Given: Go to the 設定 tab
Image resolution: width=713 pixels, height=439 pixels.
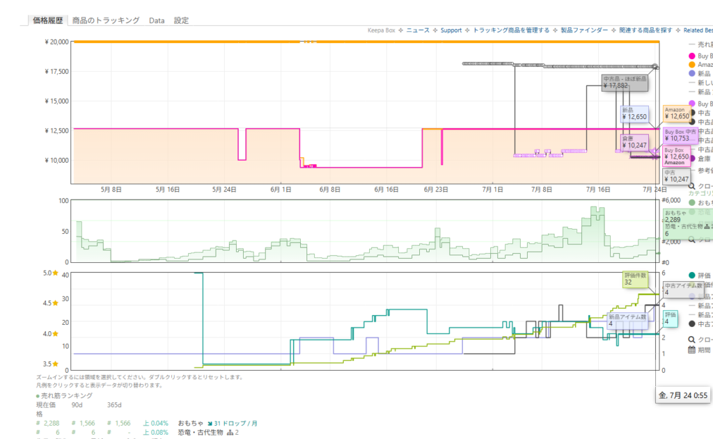Looking at the screenshot, I should tap(181, 20).
